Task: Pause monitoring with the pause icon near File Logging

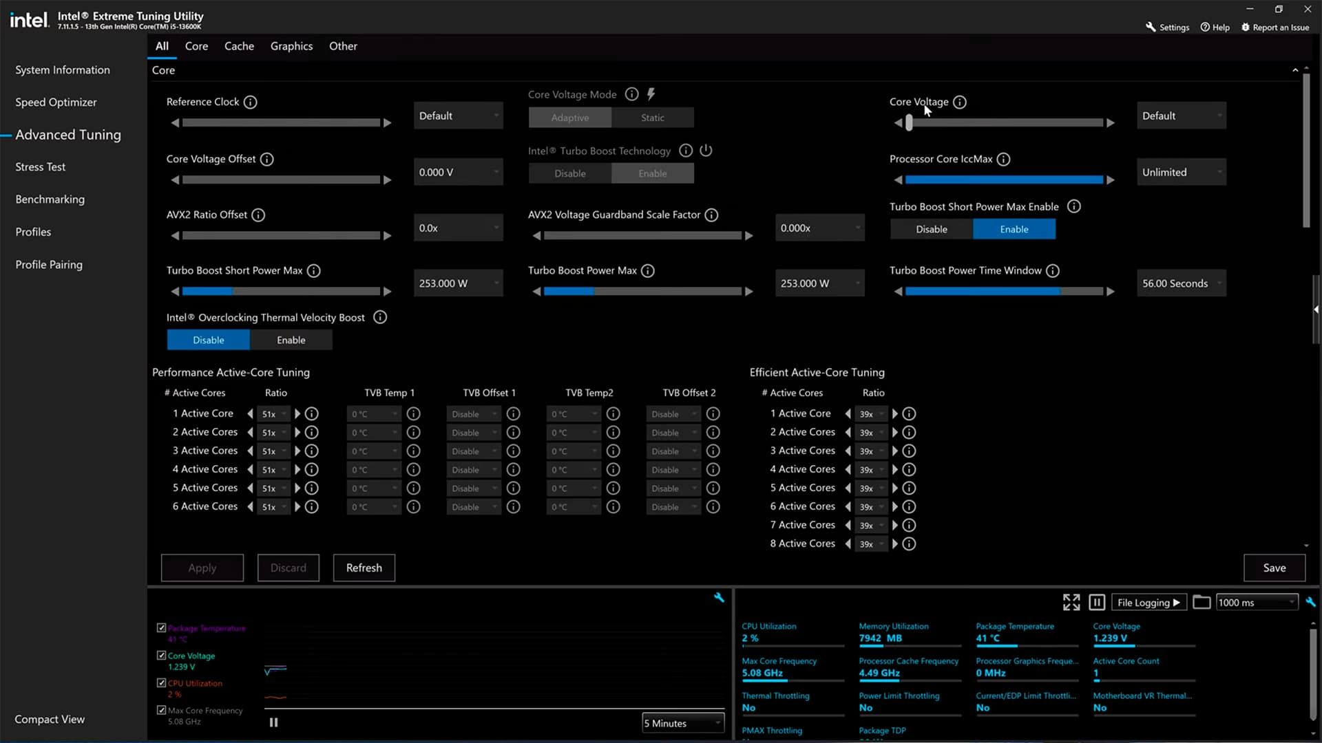Action: tap(1097, 603)
